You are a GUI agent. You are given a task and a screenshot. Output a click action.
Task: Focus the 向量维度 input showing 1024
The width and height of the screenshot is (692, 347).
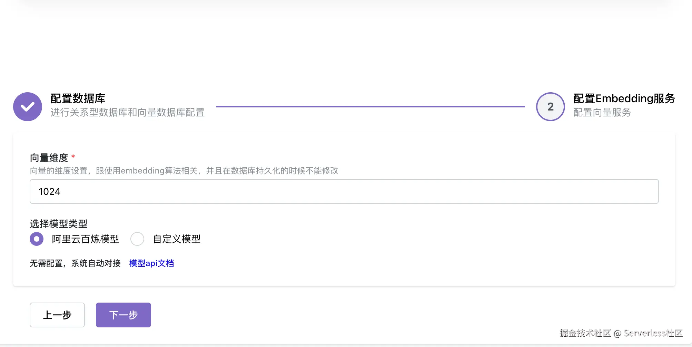(344, 191)
